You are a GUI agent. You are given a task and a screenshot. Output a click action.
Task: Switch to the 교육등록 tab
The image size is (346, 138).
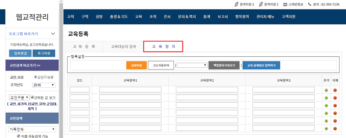(x=84, y=47)
